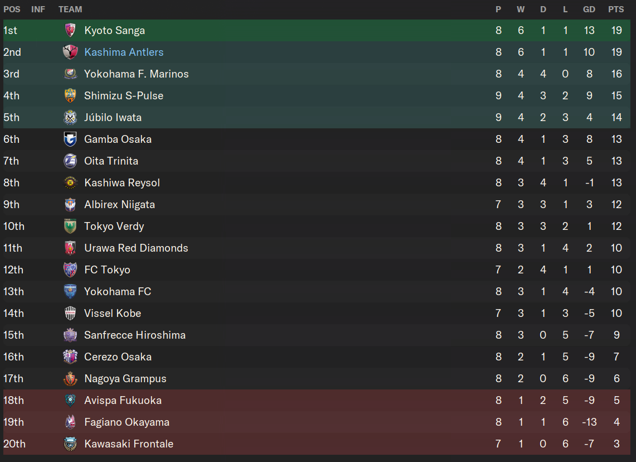Click the Vissel Kobe striped crest
This screenshot has width=636, height=462.
click(70, 314)
